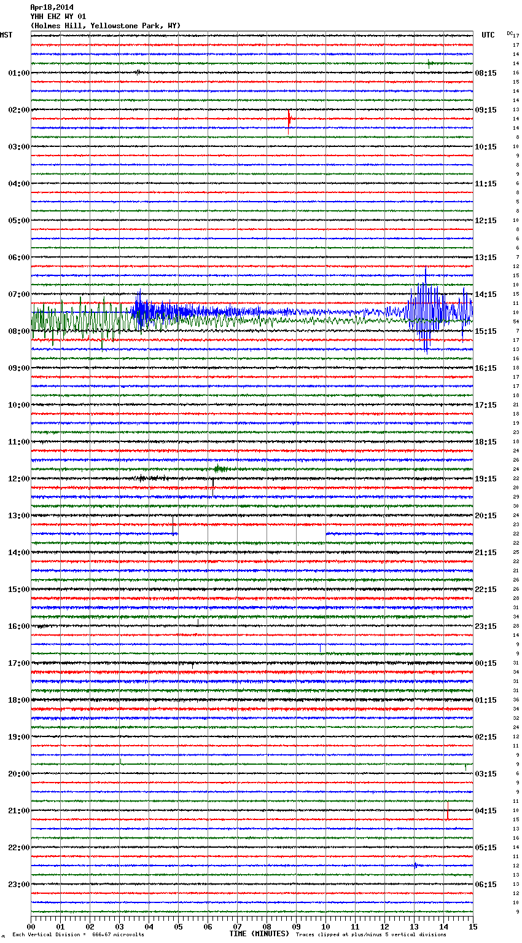Click the 06:15 UTC time label

pyautogui.click(x=486, y=885)
